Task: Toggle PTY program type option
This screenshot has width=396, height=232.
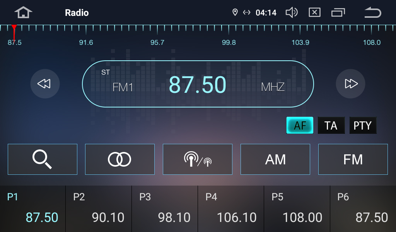Action: (x=363, y=126)
